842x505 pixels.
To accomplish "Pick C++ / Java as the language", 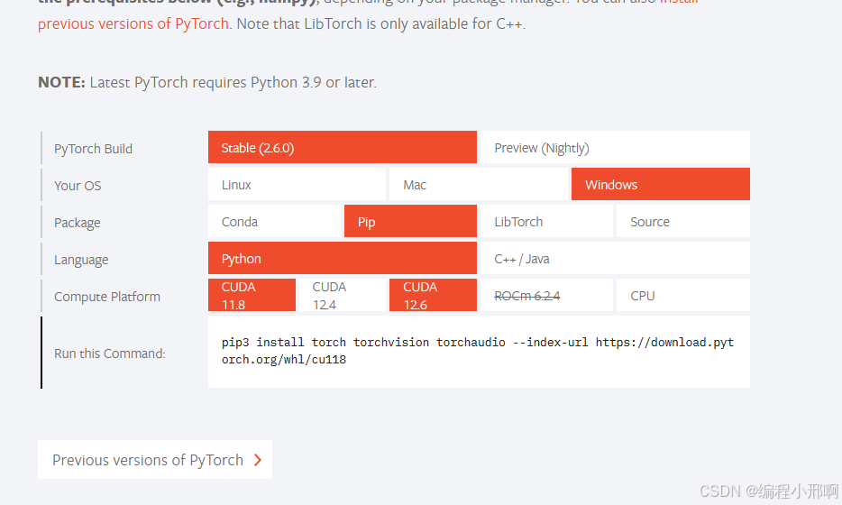I will point(615,259).
